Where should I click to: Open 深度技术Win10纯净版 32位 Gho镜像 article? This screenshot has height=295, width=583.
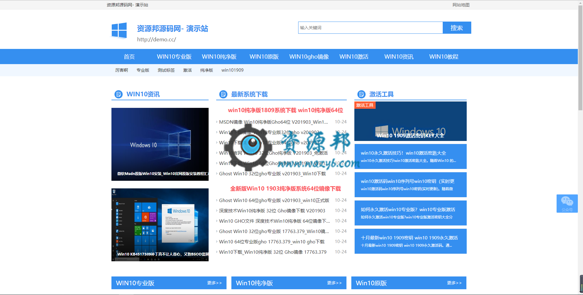click(x=272, y=211)
